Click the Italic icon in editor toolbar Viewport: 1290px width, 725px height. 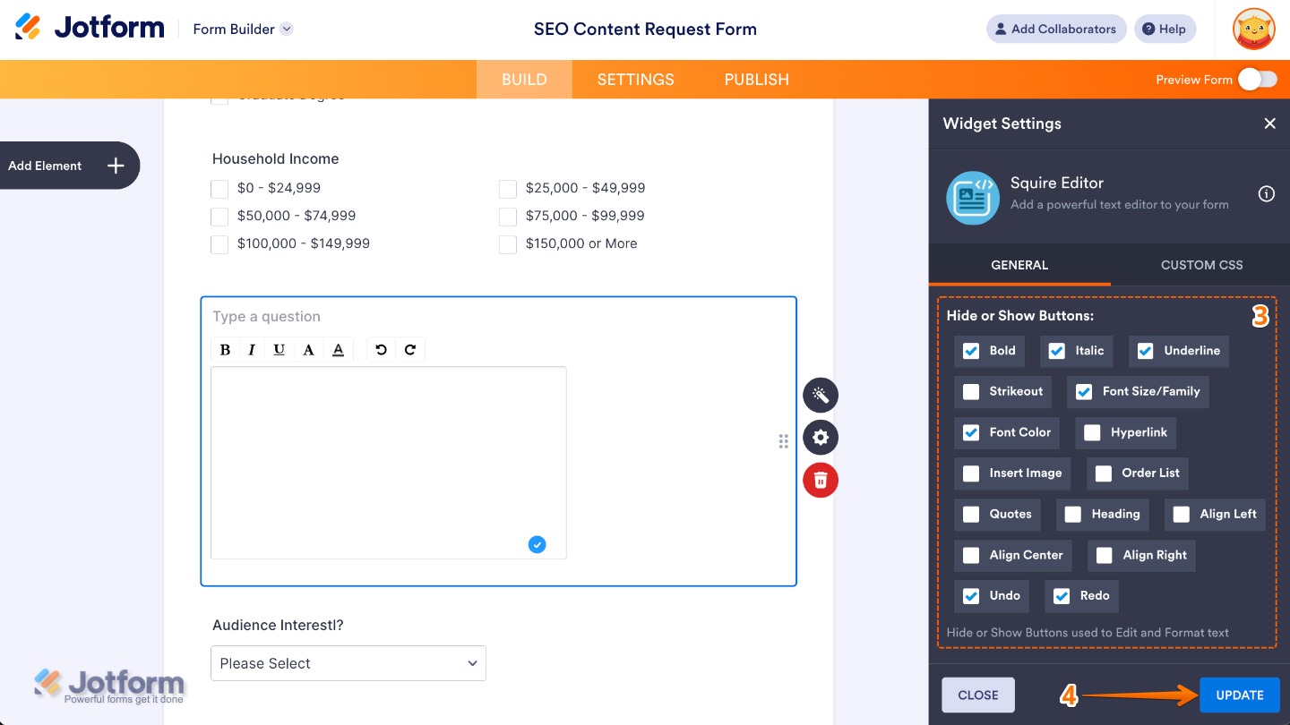click(252, 350)
